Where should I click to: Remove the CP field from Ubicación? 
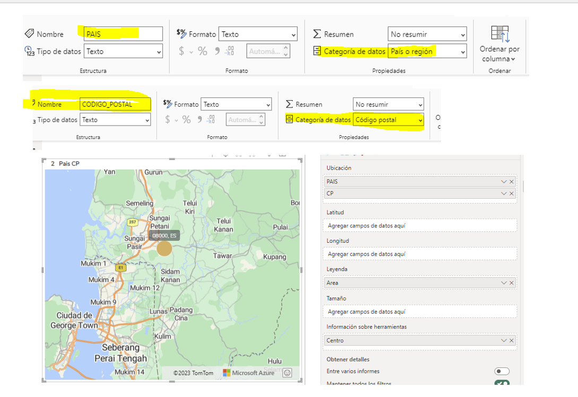[512, 193]
